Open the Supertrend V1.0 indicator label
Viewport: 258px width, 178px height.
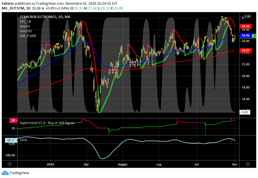point(47,123)
